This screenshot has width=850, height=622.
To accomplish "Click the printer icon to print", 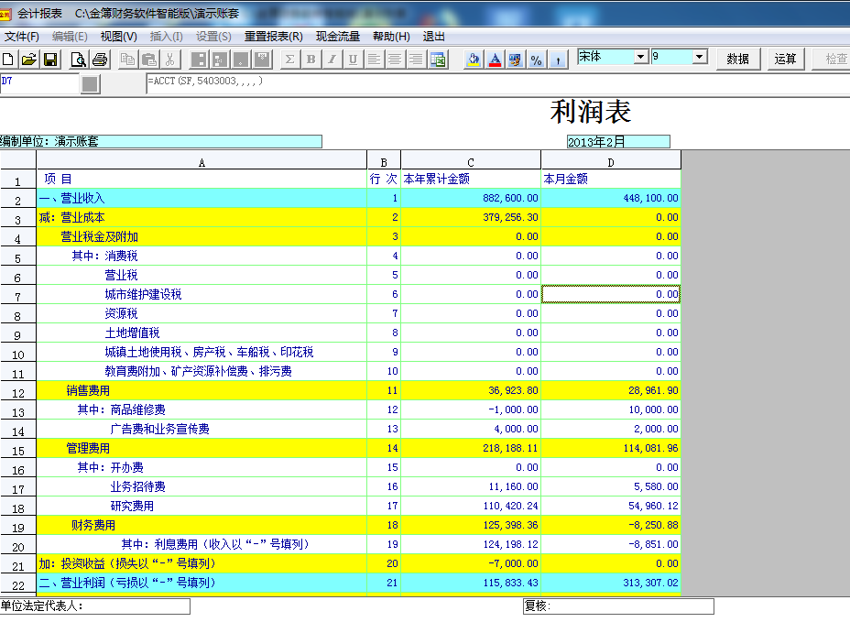I will click(x=100, y=60).
